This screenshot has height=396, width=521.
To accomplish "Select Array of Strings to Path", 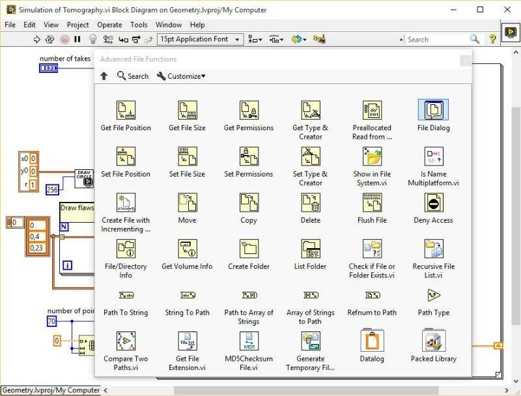I will pyautogui.click(x=311, y=295).
